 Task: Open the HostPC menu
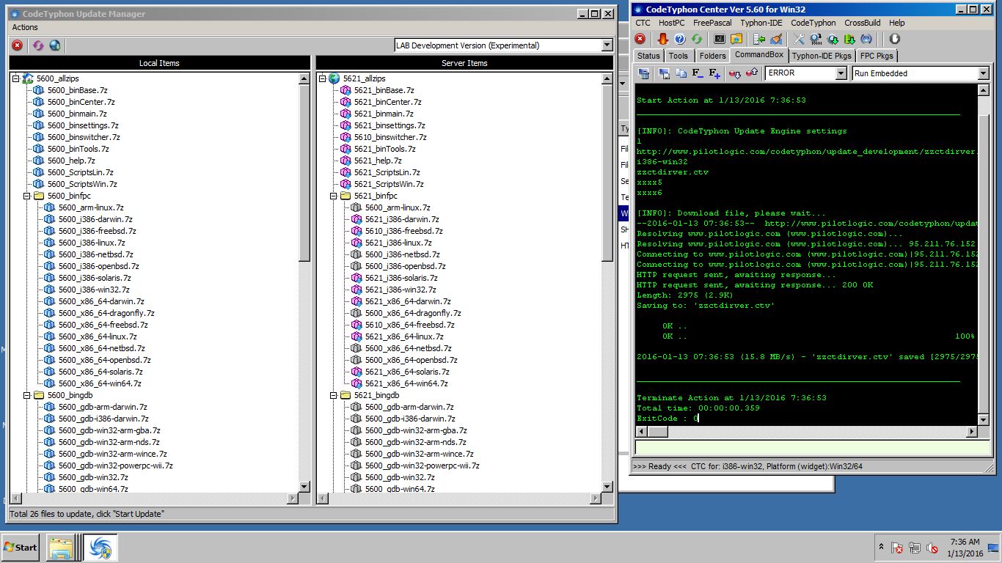[x=671, y=23]
